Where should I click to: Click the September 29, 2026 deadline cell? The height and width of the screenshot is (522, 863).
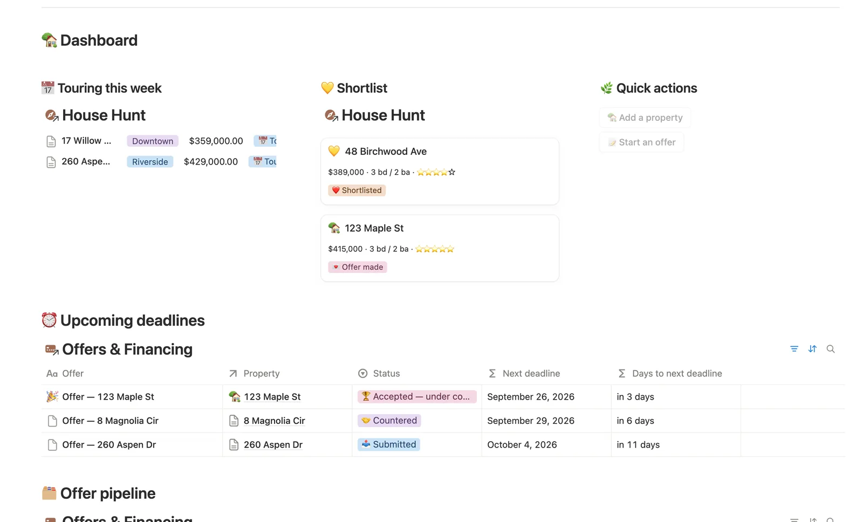click(546, 421)
